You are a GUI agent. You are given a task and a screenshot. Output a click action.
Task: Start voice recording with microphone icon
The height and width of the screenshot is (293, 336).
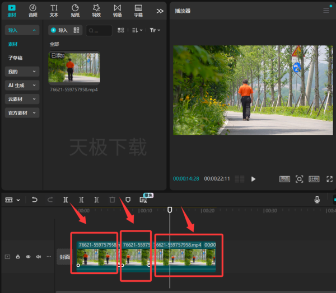(317, 200)
